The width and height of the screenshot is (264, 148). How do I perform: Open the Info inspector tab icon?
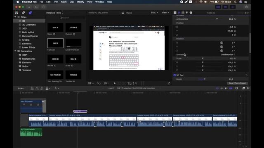[191, 13]
